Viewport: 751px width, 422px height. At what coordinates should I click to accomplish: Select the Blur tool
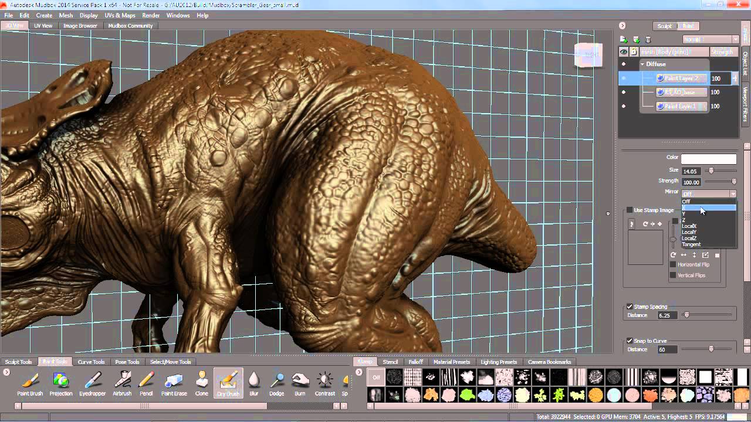pyautogui.click(x=253, y=383)
